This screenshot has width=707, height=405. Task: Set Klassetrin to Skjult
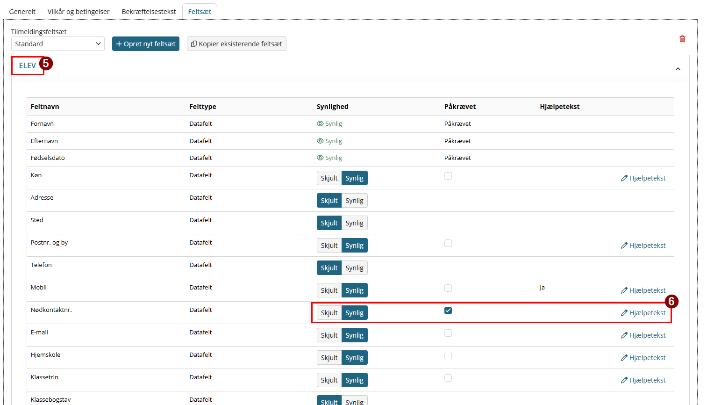[x=329, y=380]
